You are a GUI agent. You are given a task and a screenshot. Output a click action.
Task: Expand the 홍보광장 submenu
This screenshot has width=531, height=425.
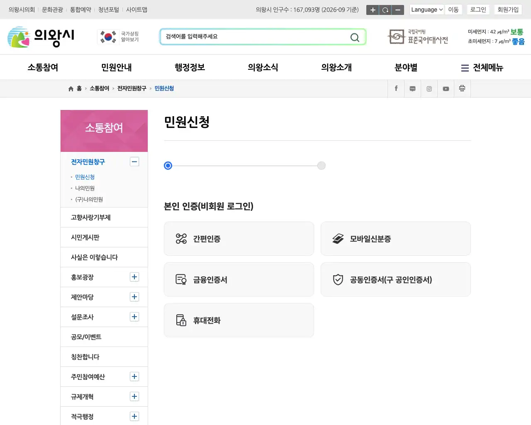point(134,277)
